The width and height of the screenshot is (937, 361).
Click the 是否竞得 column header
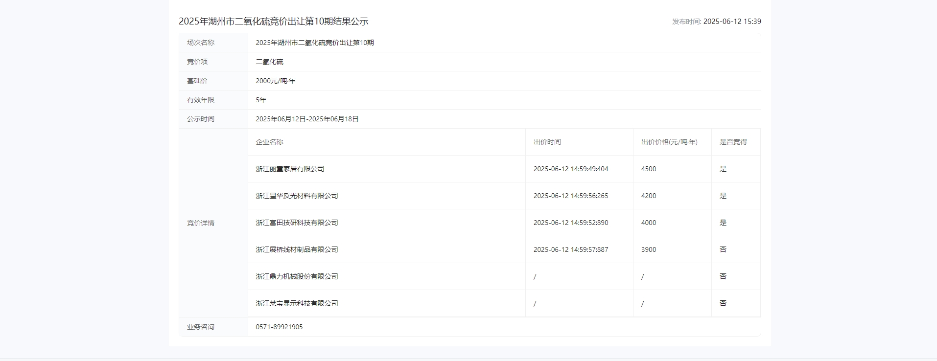(733, 142)
